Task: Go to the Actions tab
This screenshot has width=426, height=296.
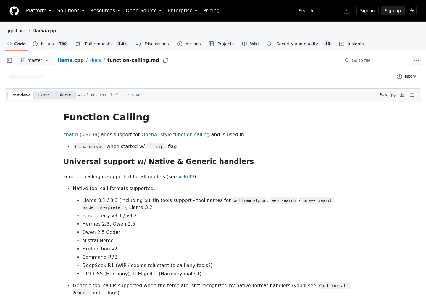Action: pos(189,44)
